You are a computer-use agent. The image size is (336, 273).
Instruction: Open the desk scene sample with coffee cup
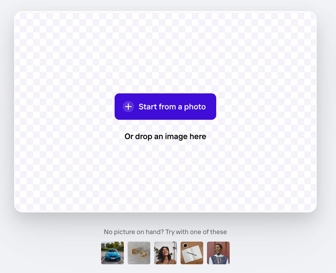coord(192,253)
